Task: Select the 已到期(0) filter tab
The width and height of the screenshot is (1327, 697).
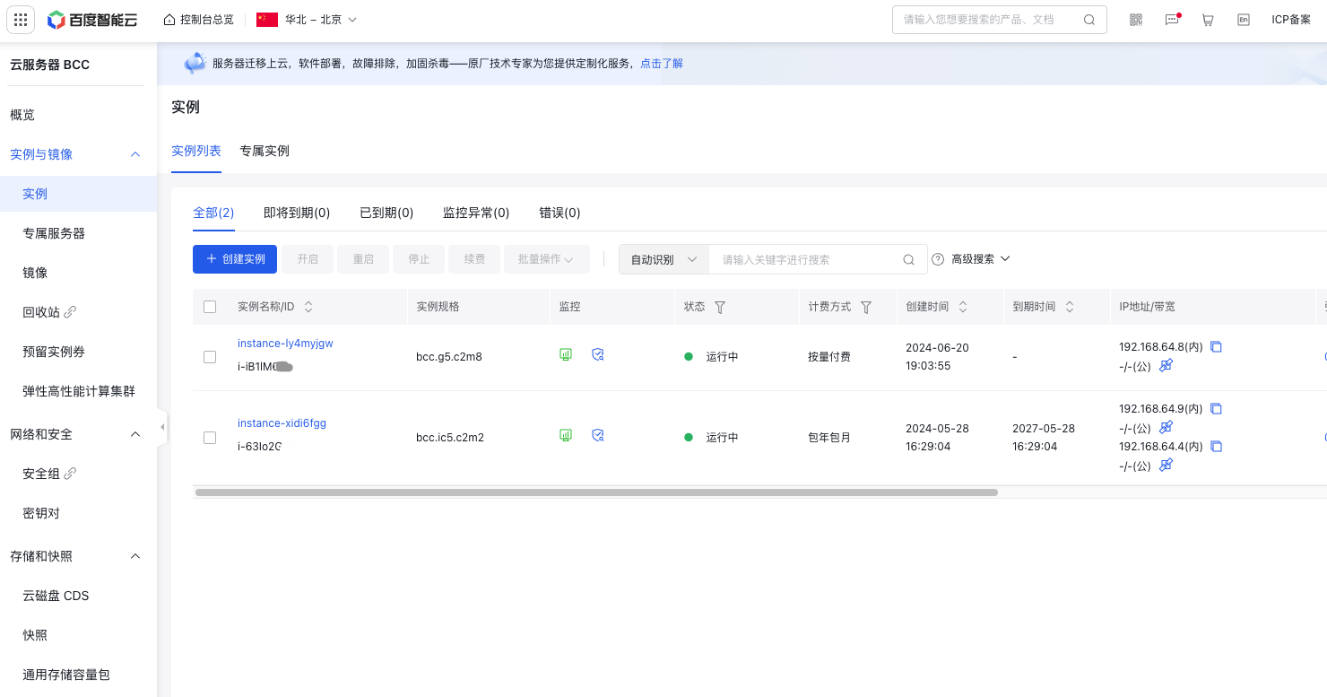Action: (x=386, y=213)
